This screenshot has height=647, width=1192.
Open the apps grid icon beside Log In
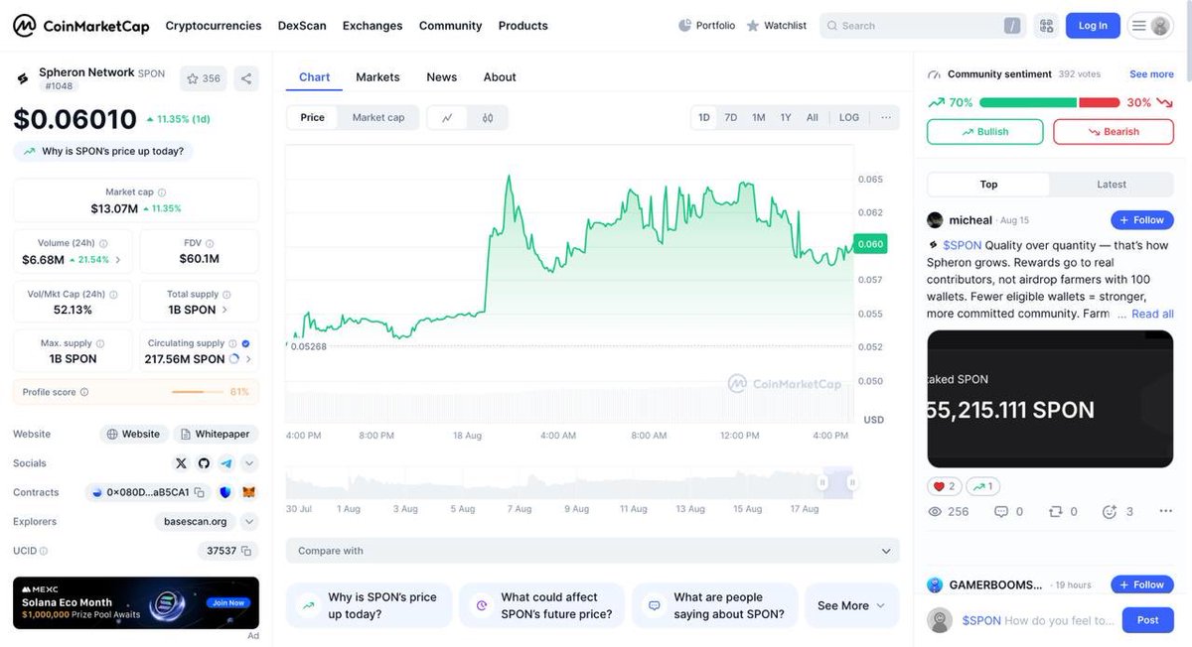1045,26
